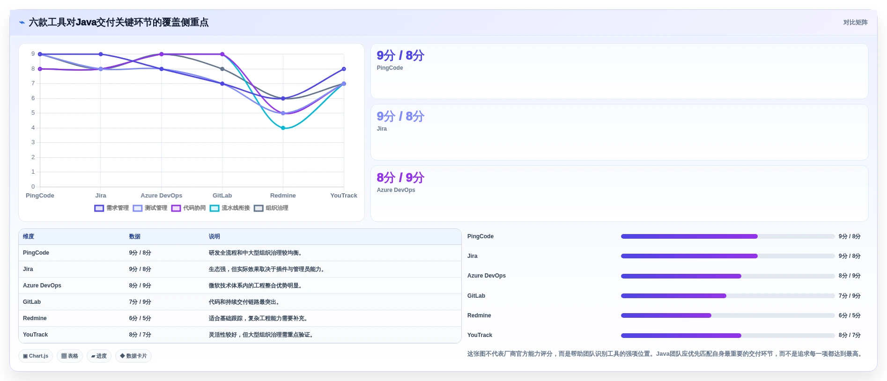Open the PingCode 9分 / 8分 data card
This screenshot has height=381, width=887.
pyautogui.click(x=619, y=71)
